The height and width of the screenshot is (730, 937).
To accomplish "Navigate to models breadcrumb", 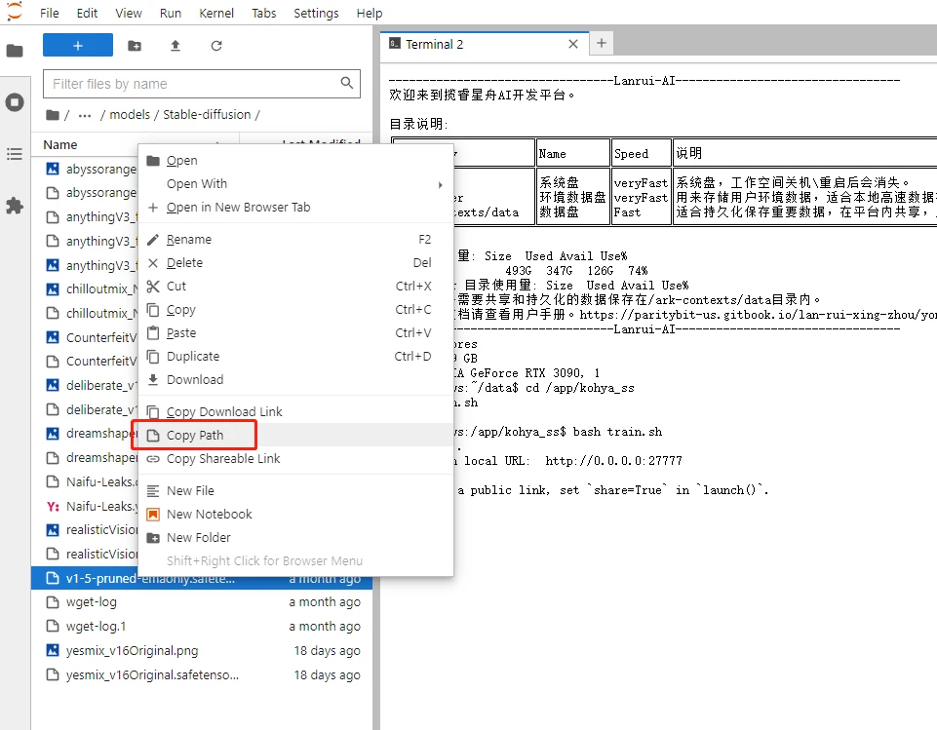I will tap(130, 115).
